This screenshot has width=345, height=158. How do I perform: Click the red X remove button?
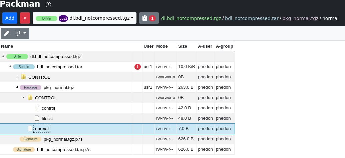point(25,18)
